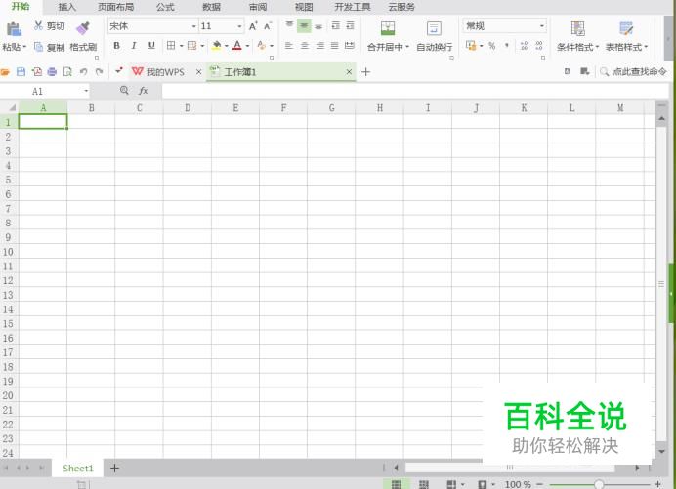The image size is (676, 489).
Task: Toggle italic formatting
Action: (134, 45)
